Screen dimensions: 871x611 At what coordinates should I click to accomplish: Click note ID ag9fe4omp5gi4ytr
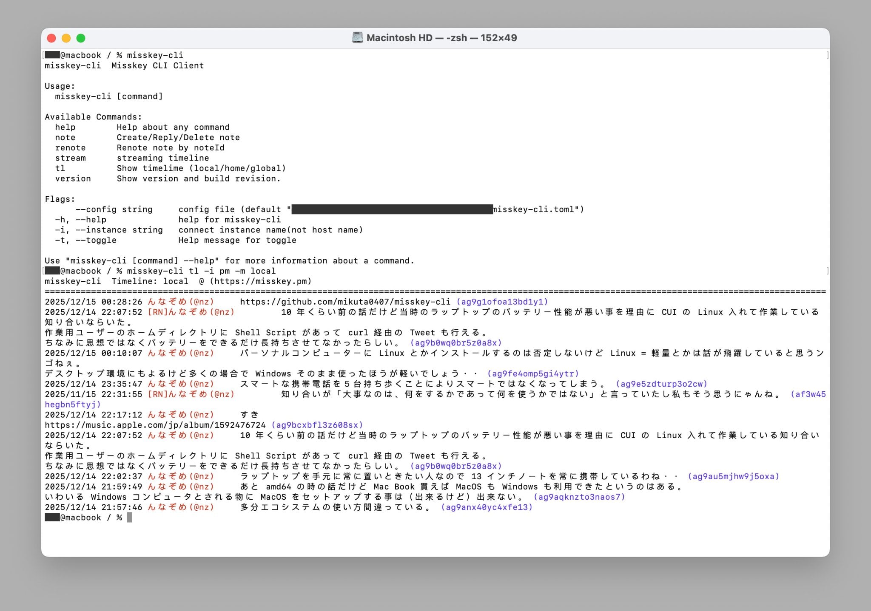coord(533,373)
